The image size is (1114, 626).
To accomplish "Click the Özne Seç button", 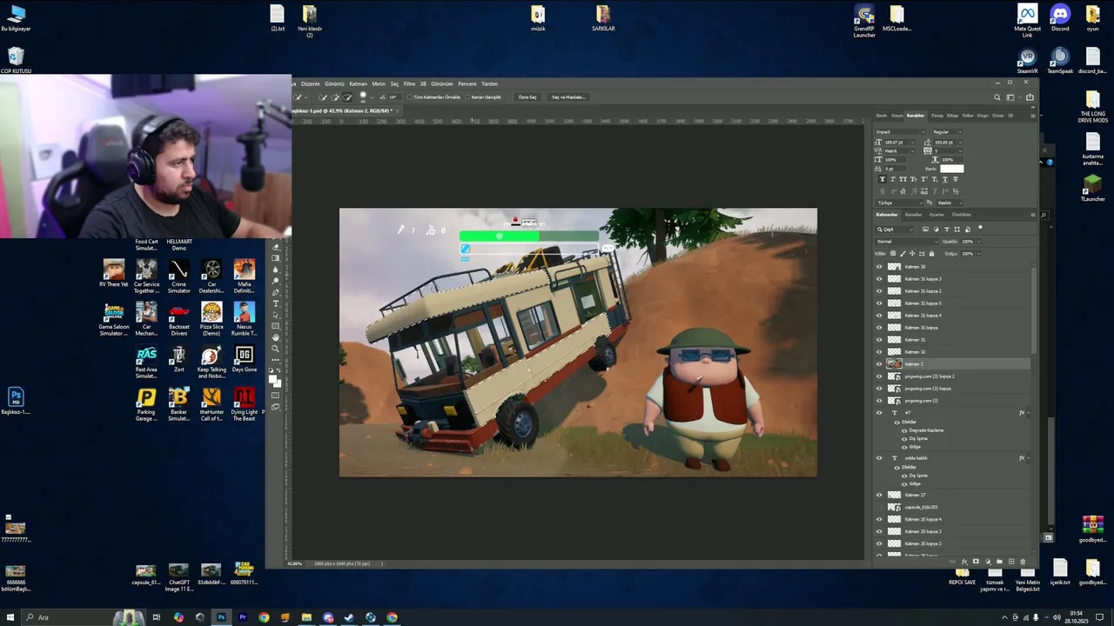I will pyautogui.click(x=527, y=97).
